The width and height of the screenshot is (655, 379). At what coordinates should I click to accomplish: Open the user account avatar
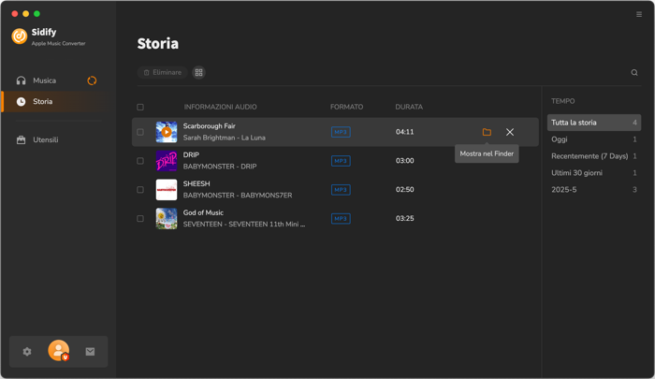pyautogui.click(x=58, y=351)
